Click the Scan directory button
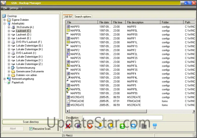This screenshot has width=197, height=138. [x=31, y=122]
